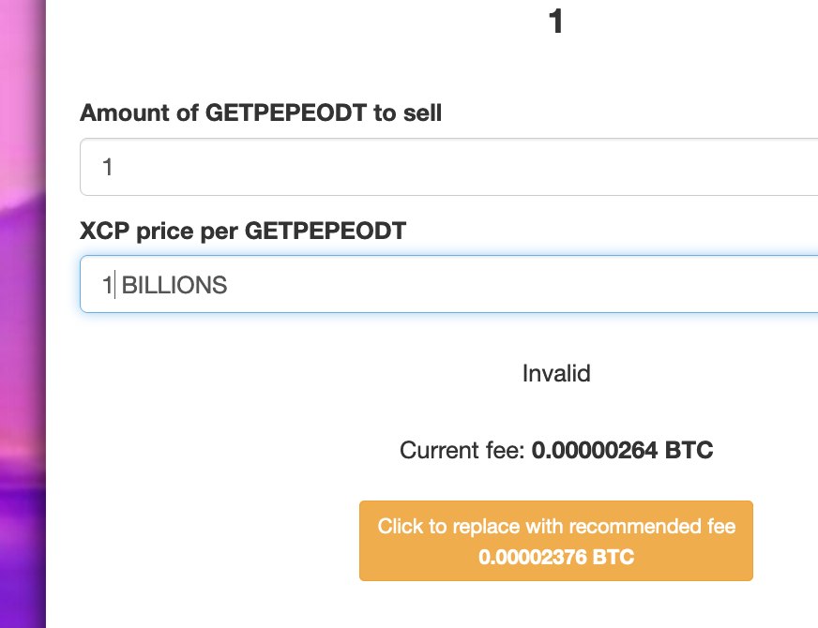Click the bold 0.00000264 BTC fee value

[x=622, y=450]
